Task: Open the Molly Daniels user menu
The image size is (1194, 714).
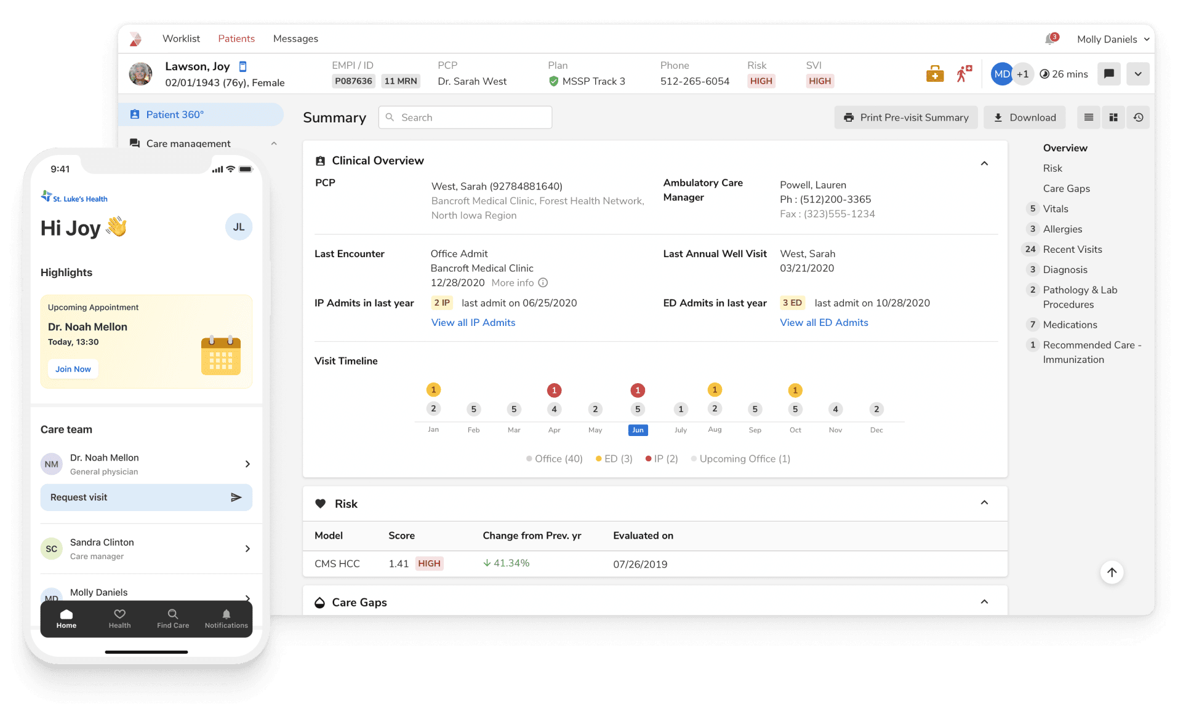Action: pos(1113,39)
